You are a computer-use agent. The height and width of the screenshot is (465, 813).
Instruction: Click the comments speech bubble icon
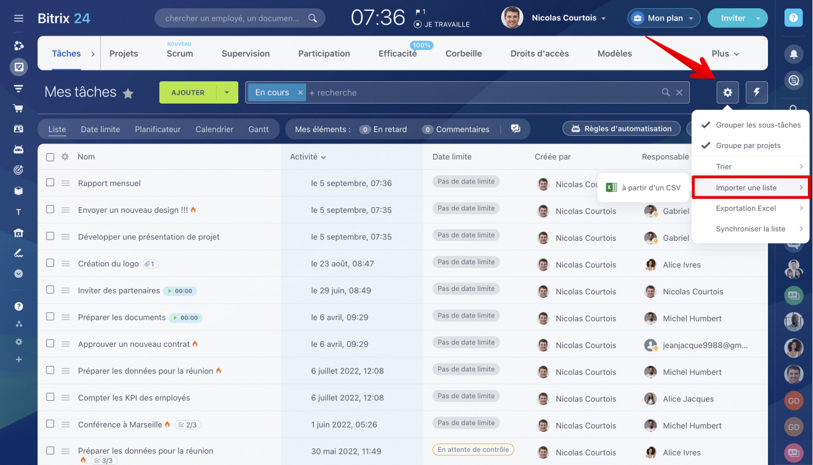pos(516,129)
